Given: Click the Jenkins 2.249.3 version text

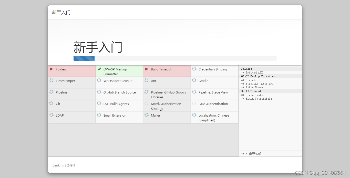Looking at the screenshot, I should [x=64, y=165].
